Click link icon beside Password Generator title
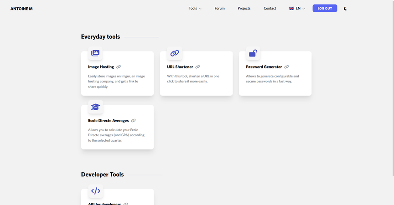394x205 pixels. tap(286, 67)
